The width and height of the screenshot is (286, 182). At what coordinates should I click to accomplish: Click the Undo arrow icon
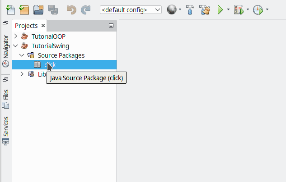tap(71, 9)
